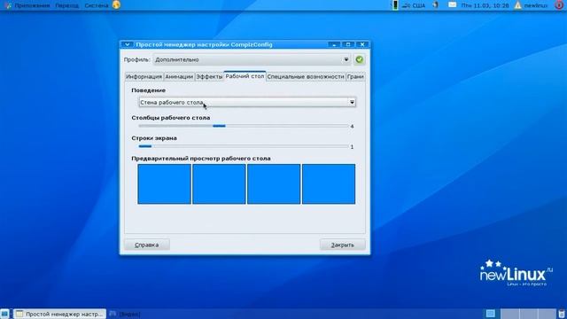Click the first desktop preview thumbnail

click(x=164, y=184)
